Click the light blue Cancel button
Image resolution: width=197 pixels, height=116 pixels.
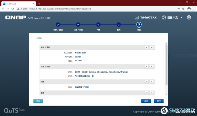tap(38, 101)
